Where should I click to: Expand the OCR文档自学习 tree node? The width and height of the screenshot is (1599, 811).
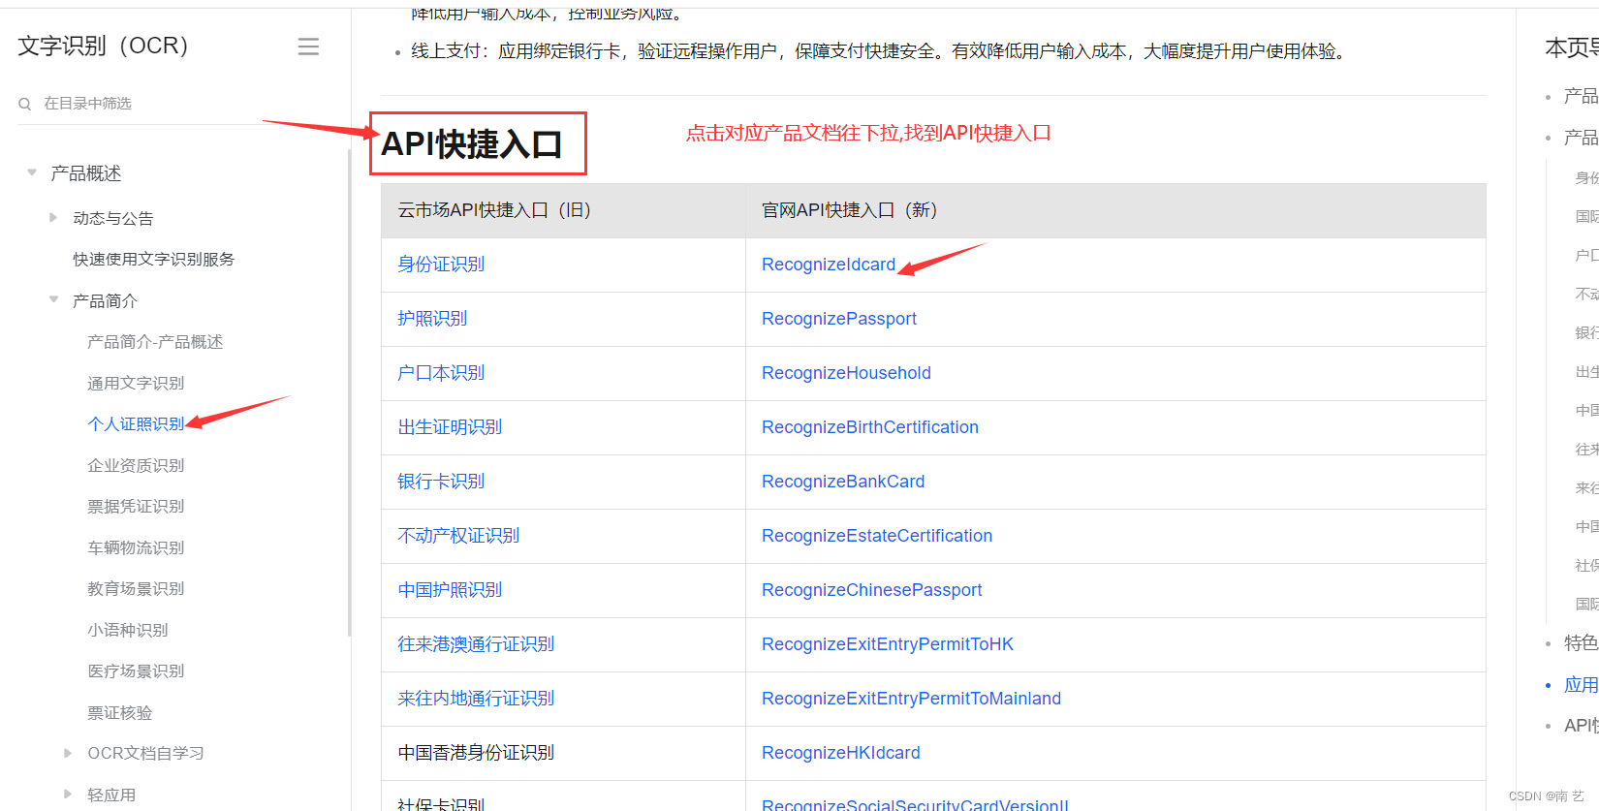(x=68, y=753)
